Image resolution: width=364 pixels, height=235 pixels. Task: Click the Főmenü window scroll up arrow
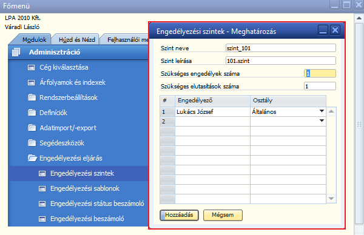click(x=359, y=18)
